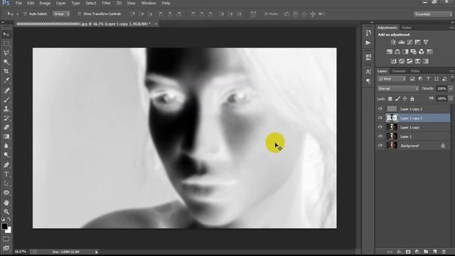This screenshot has width=455, height=256.
Task: Toggle lock all layer button
Action: 412,99
